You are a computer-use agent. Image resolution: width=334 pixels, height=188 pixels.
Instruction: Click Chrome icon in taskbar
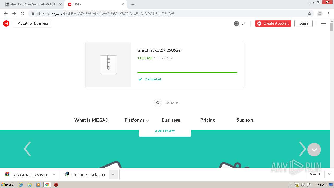pyautogui.click(x=47, y=185)
